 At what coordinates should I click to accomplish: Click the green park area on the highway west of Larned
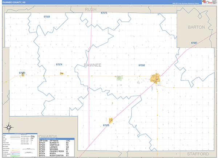pos(120,78)
